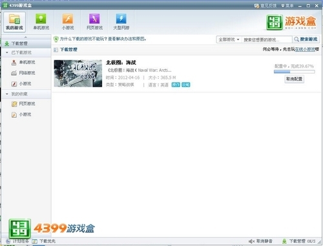Open the 在线小游戏 link
Image resolution: width=323 pixels, height=246 pixels.
pos(305,49)
